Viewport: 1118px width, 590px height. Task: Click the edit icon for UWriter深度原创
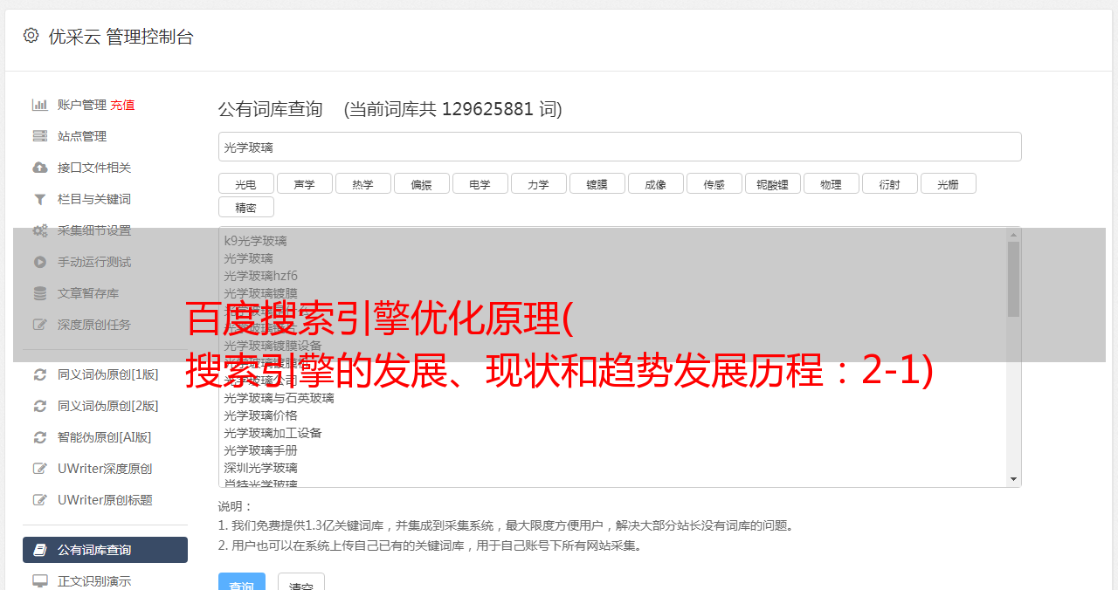[x=40, y=469]
